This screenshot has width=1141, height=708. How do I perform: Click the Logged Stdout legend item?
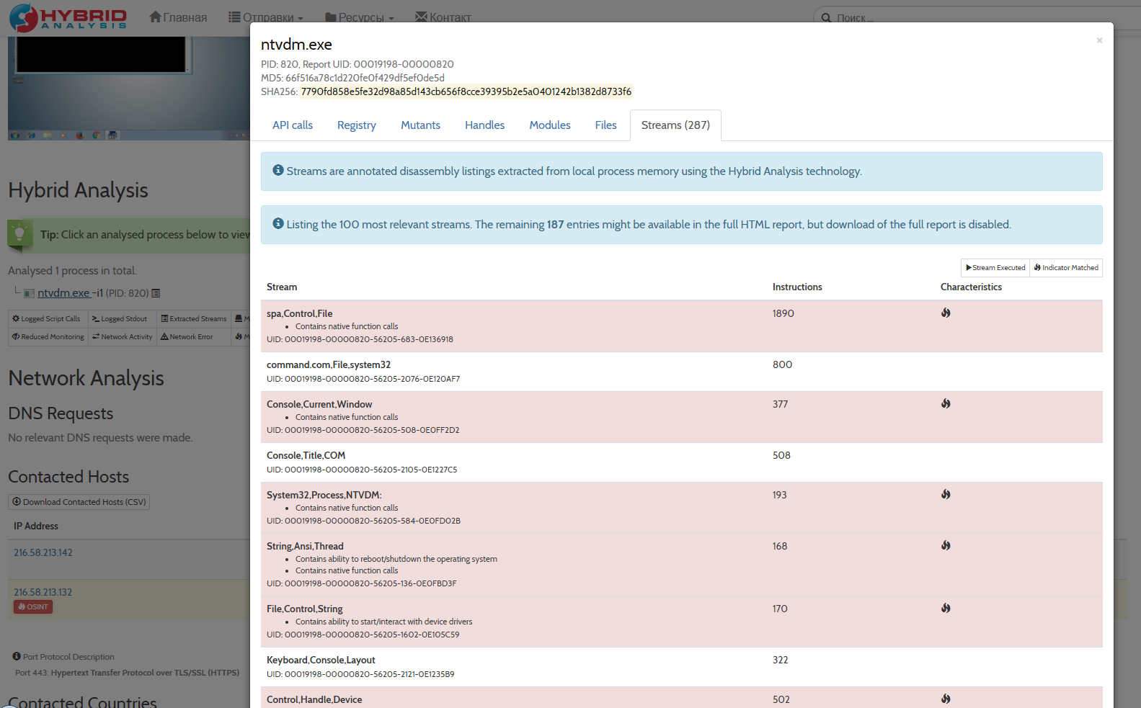pyautogui.click(x=120, y=319)
